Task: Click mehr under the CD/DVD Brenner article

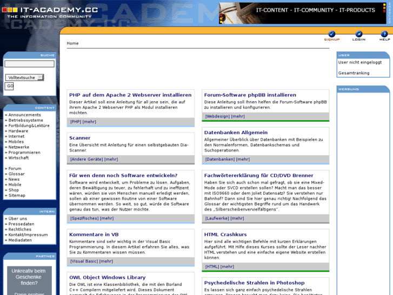Action: click(x=237, y=219)
